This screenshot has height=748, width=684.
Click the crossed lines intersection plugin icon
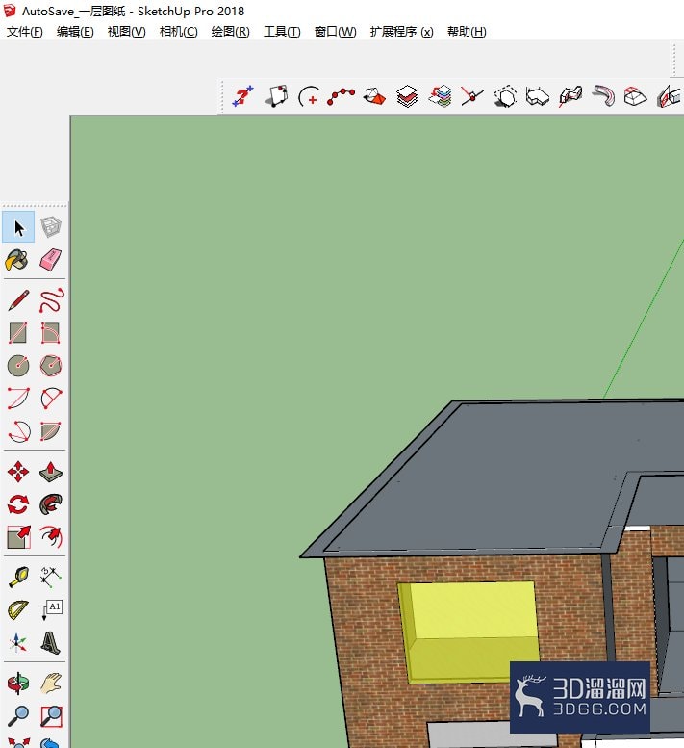(472, 97)
